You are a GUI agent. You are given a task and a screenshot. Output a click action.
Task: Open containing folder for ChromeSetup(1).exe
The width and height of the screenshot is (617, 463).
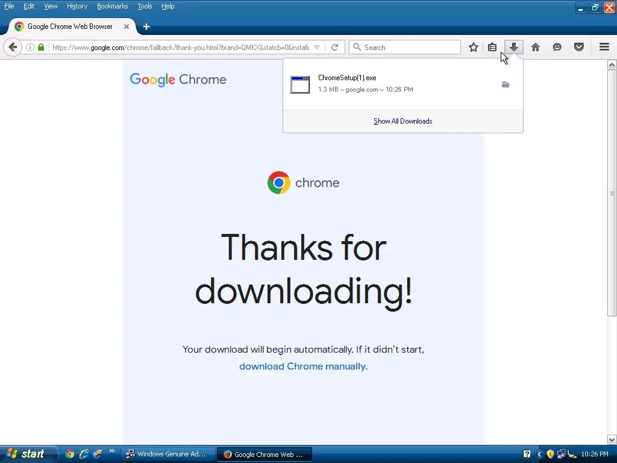506,84
